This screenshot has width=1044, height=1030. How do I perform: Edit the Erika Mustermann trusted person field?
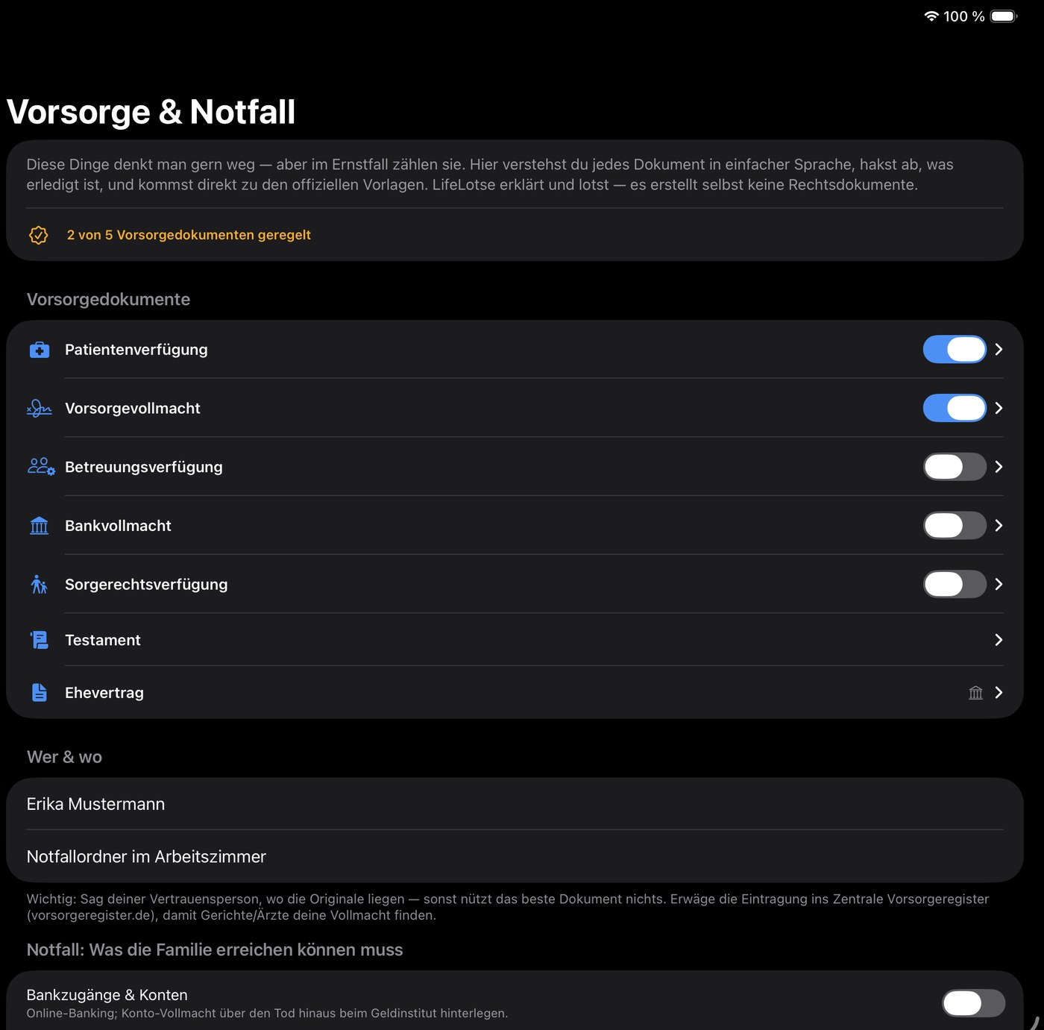(x=515, y=804)
